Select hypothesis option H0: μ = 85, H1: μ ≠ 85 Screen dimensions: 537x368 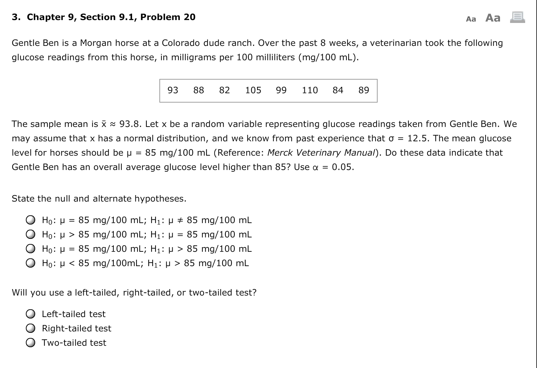(x=31, y=219)
